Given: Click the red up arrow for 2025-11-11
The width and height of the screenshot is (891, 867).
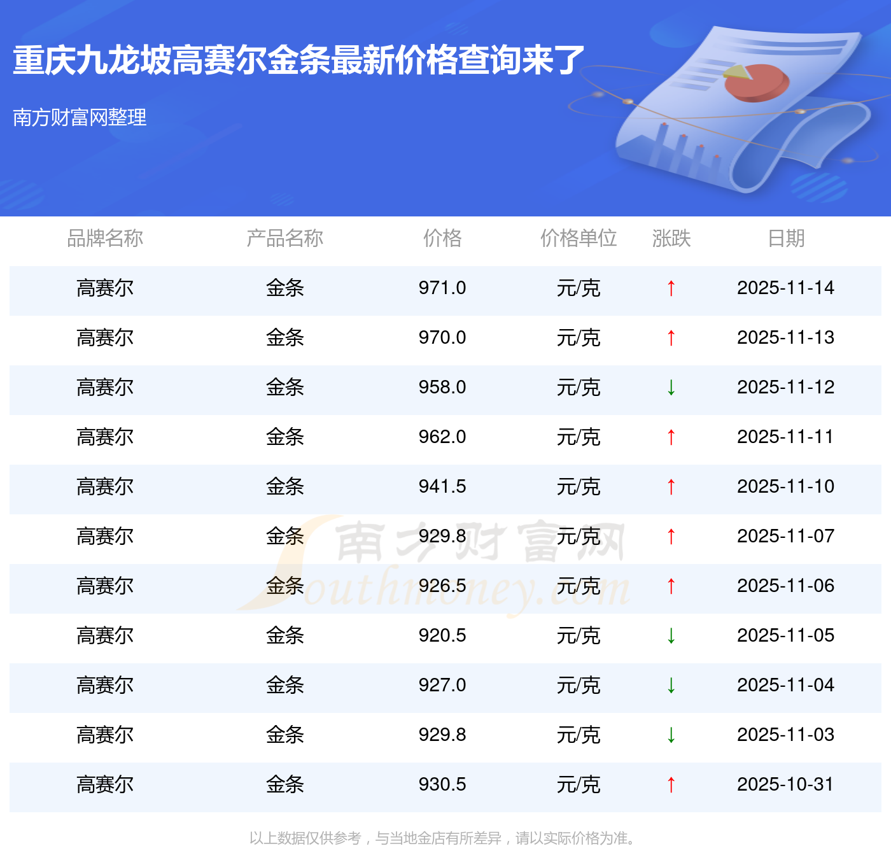Looking at the screenshot, I should (x=671, y=437).
